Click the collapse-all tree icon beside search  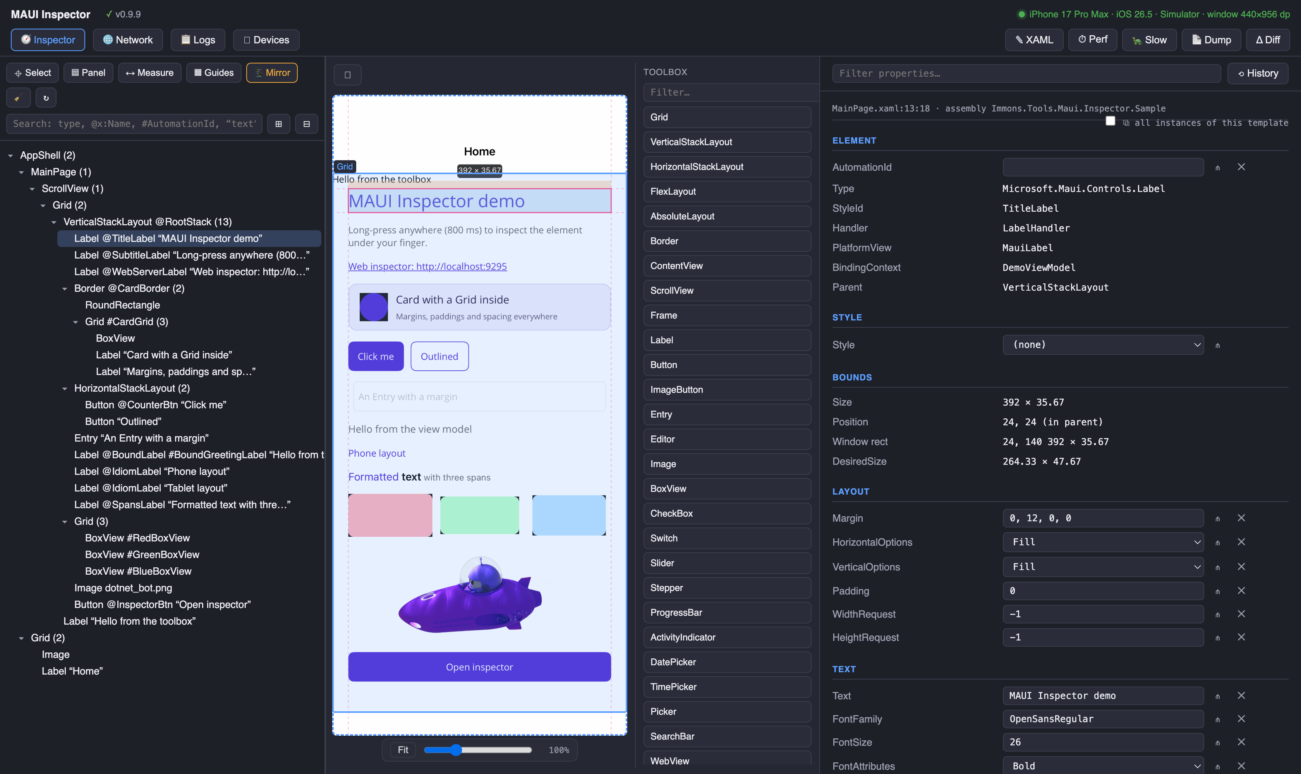(307, 123)
